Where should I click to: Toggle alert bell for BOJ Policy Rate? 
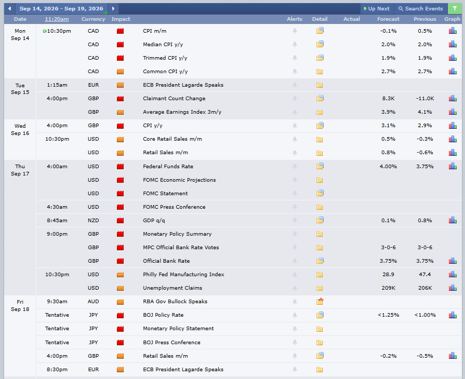click(295, 315)
